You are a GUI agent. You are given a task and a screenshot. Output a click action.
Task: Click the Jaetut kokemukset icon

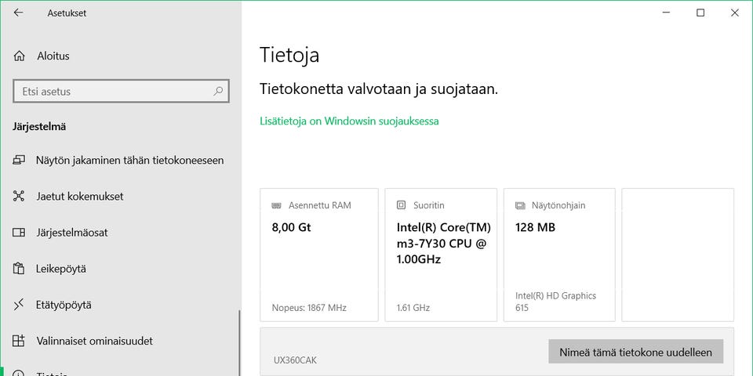click(19, 197)
